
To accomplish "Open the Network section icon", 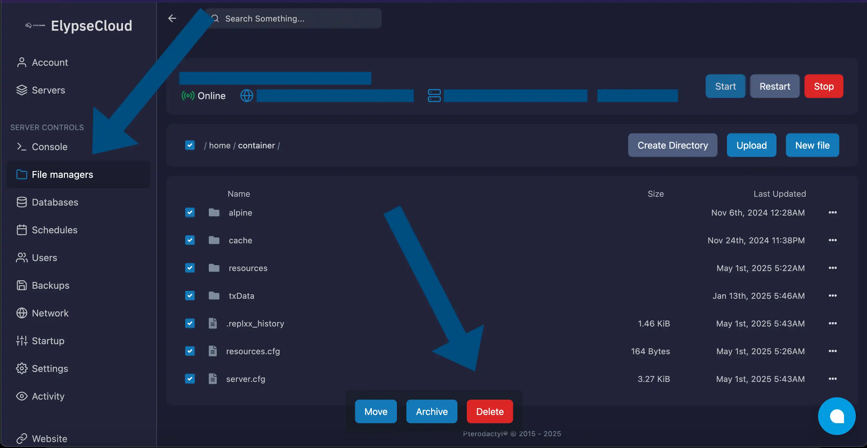I will [x=22, y=313].
